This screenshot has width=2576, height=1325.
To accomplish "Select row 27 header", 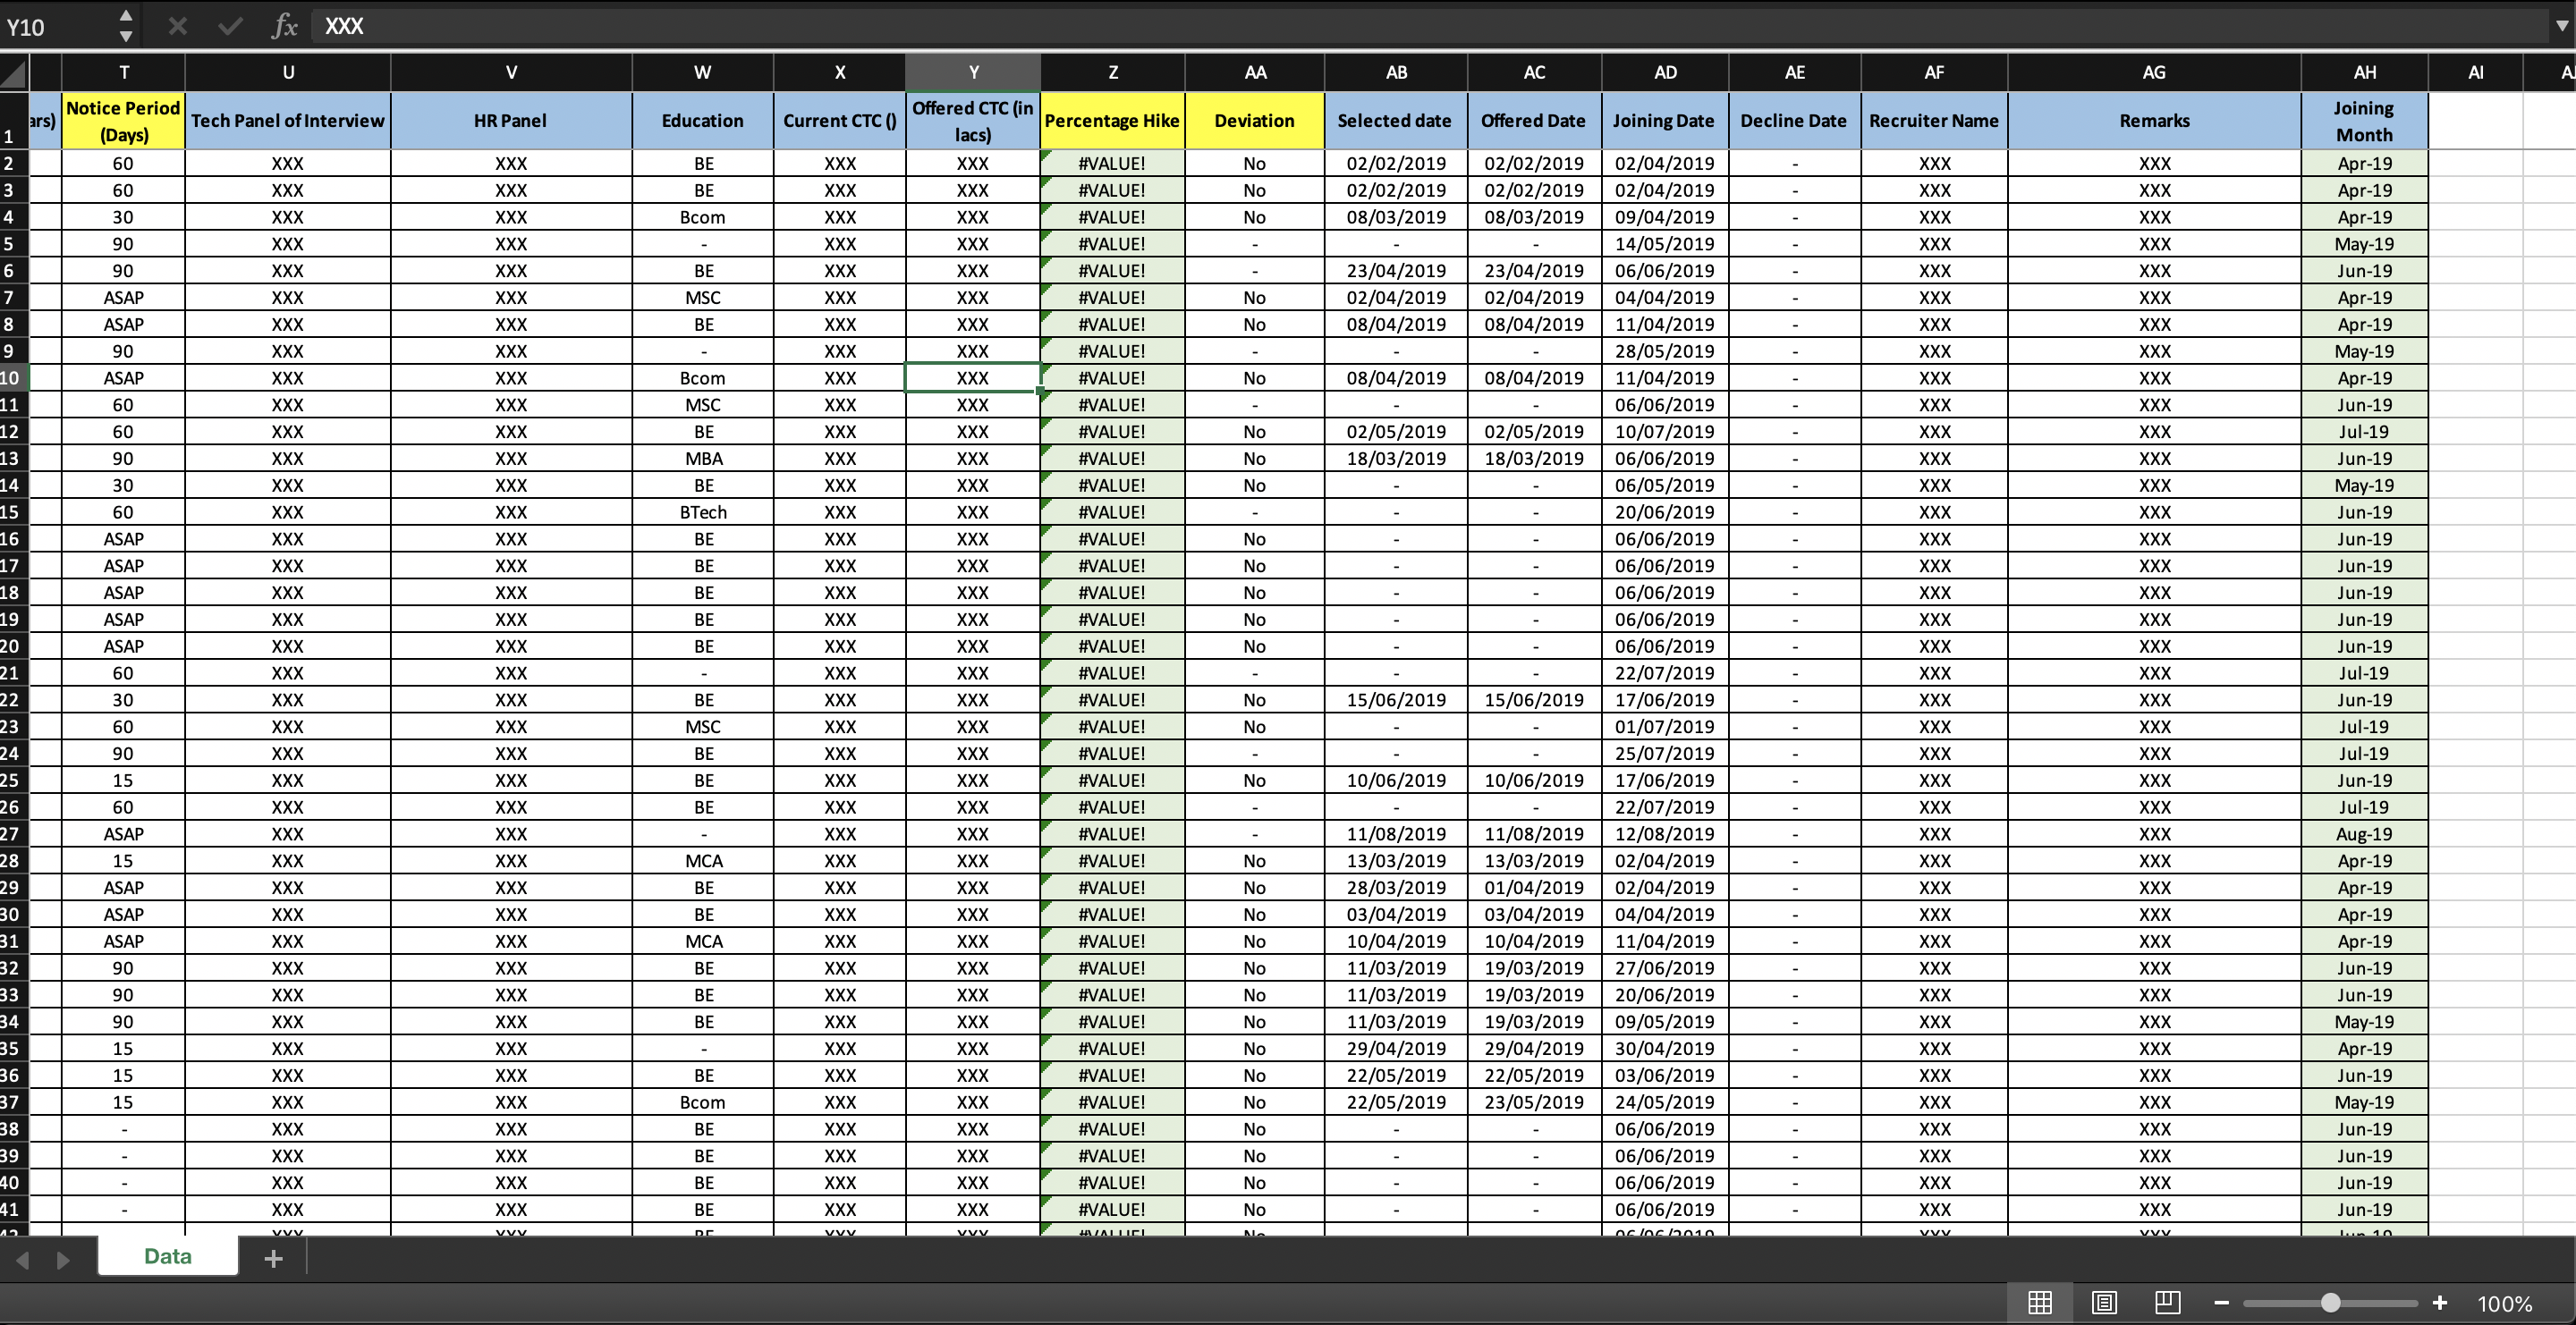I will pos(14,833).
